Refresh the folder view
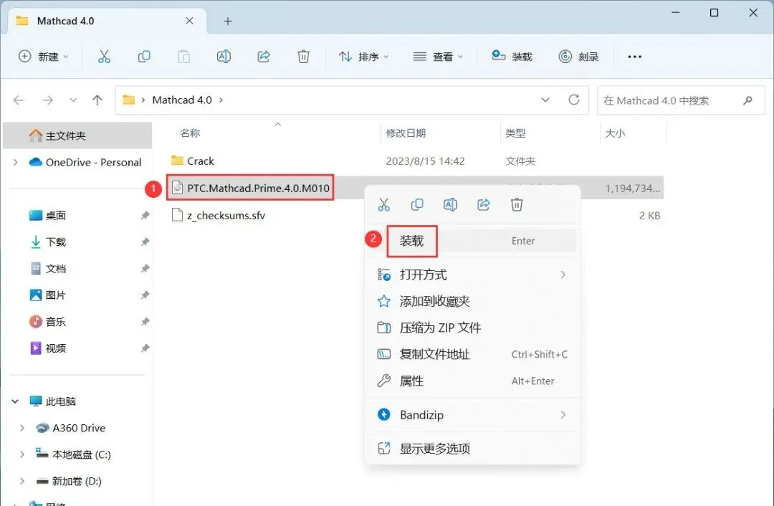 (573, 100)
